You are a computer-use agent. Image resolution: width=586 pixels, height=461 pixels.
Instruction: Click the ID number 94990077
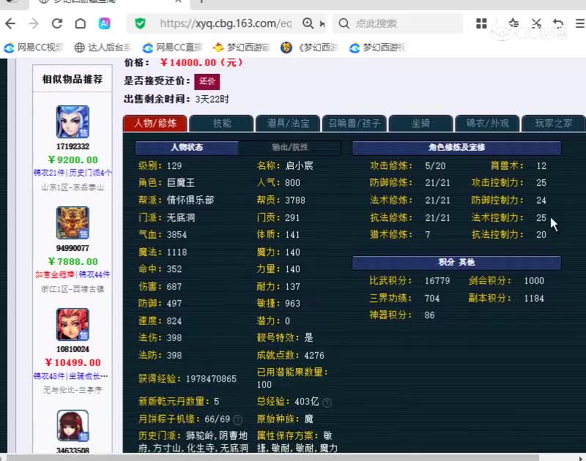click(x=73, y=248)
